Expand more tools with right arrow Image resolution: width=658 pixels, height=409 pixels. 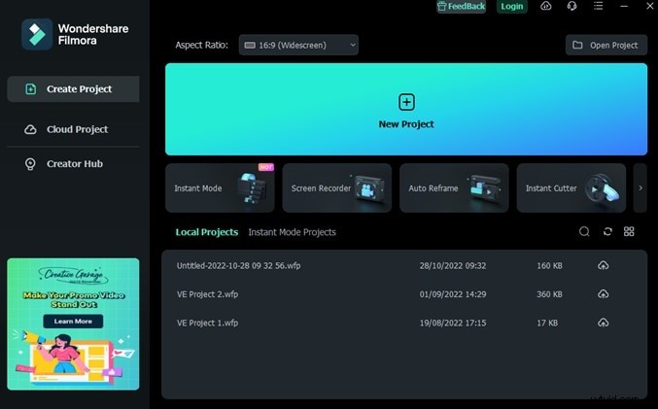click(x=639, y=188)
